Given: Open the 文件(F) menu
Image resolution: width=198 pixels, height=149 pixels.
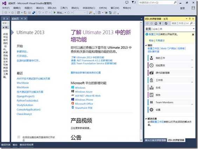Looking at the screenshot, I should (x=6, y=8).
